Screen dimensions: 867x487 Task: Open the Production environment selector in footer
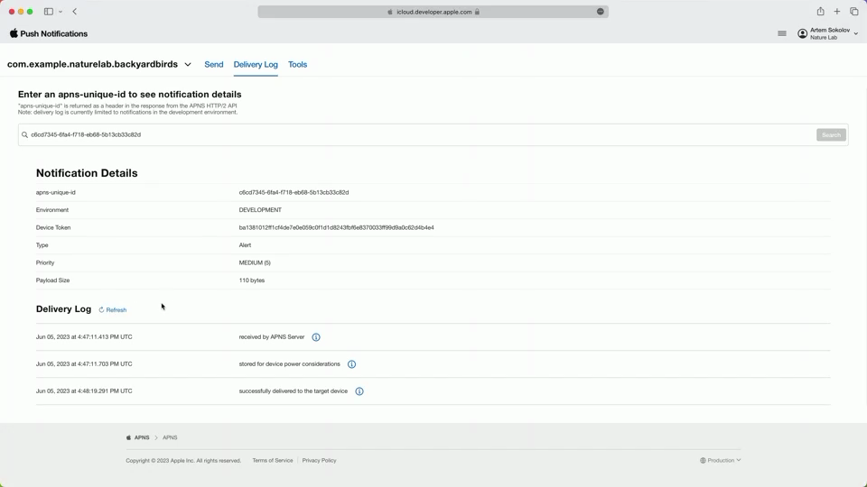[721, 460]
